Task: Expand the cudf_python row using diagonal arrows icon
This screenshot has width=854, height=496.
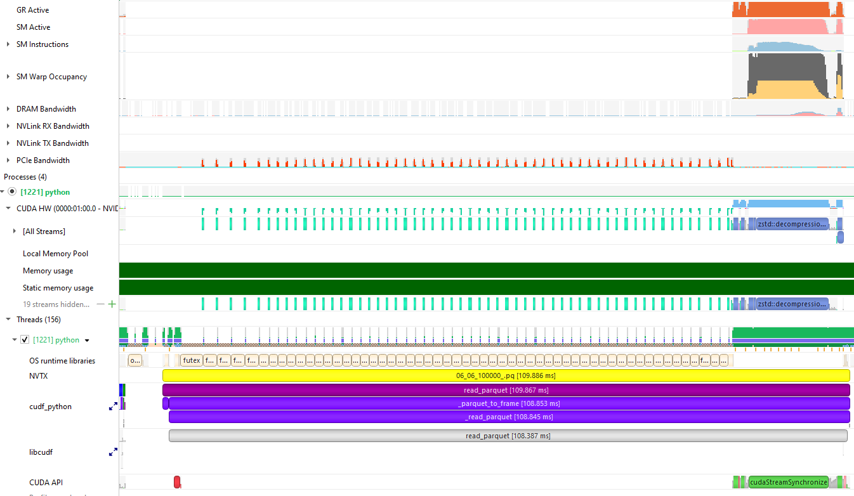Action: pyautogui.click(x=113, y=406)
